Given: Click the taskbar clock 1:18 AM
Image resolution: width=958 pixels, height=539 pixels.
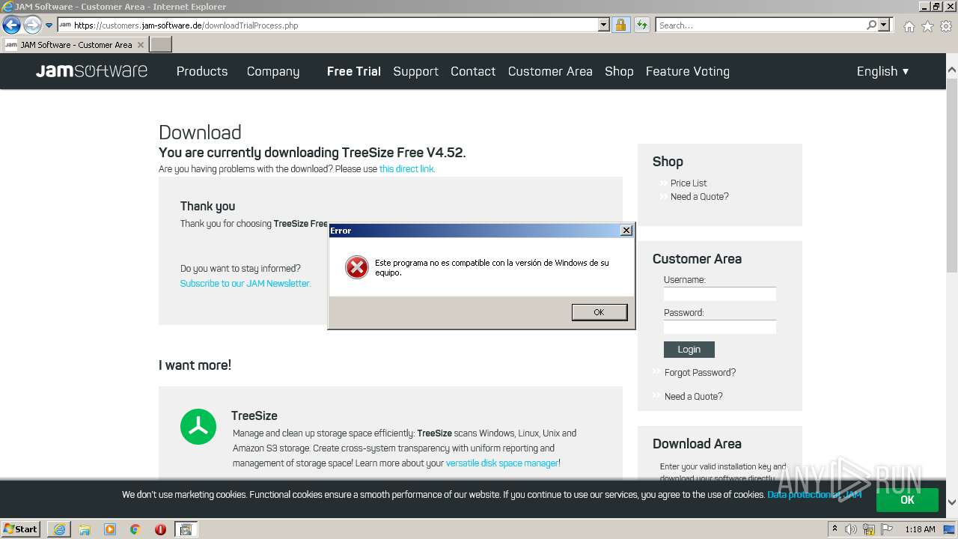Looking at the screenshot, I should (920, 529).
